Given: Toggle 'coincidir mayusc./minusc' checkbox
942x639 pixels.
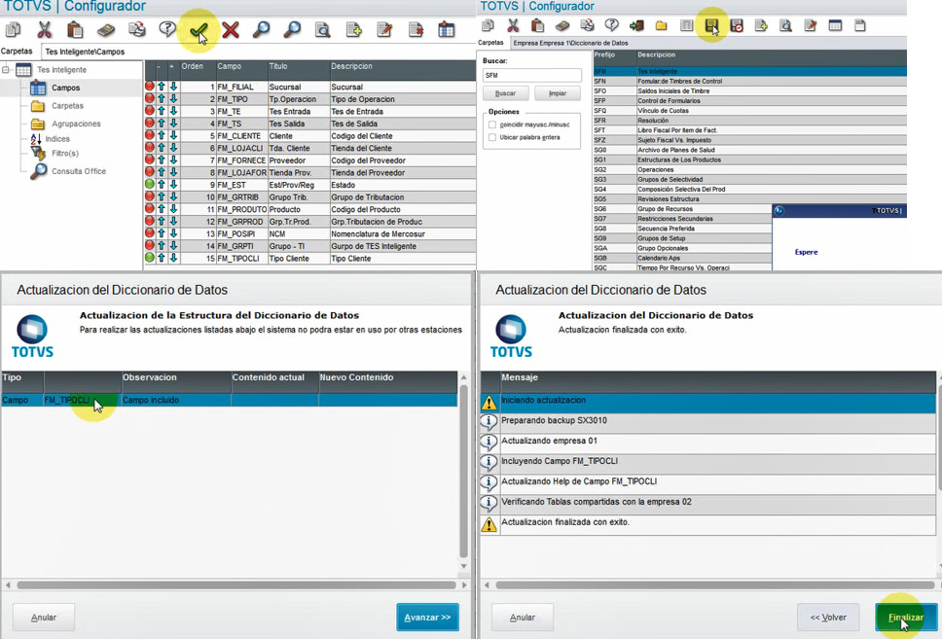Looking at the screenshot, I should 492,124.
